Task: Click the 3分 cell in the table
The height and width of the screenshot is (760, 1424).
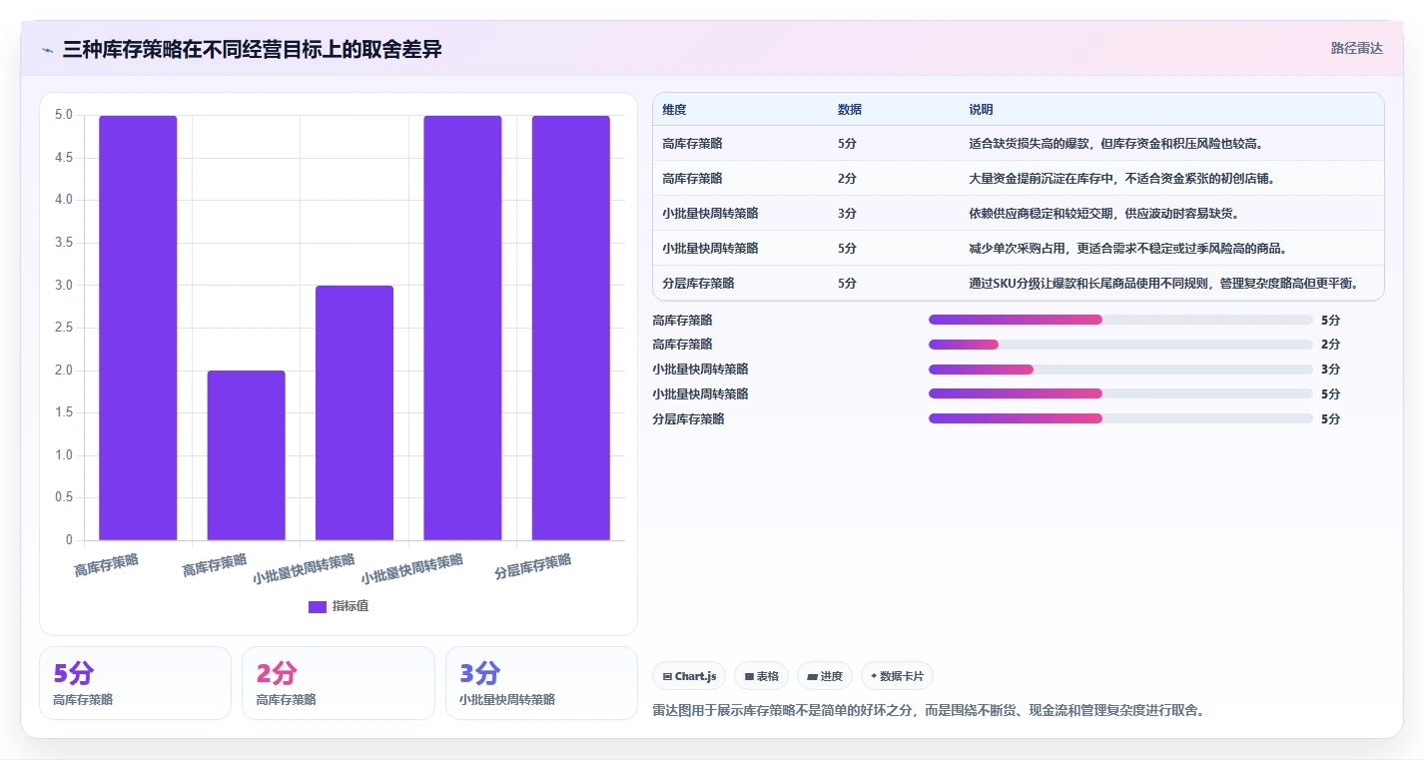Action: 847,214
